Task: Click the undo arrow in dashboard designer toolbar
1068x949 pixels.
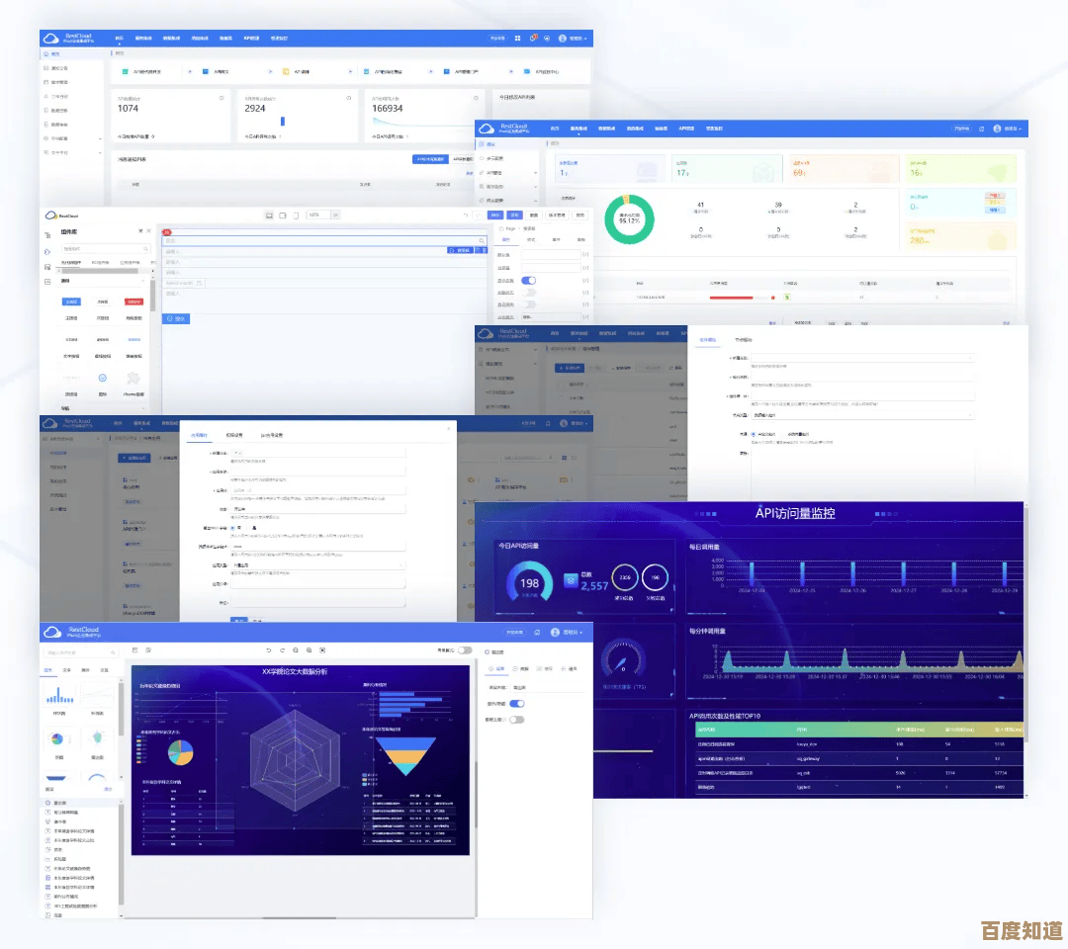Action: coord(268,650)
